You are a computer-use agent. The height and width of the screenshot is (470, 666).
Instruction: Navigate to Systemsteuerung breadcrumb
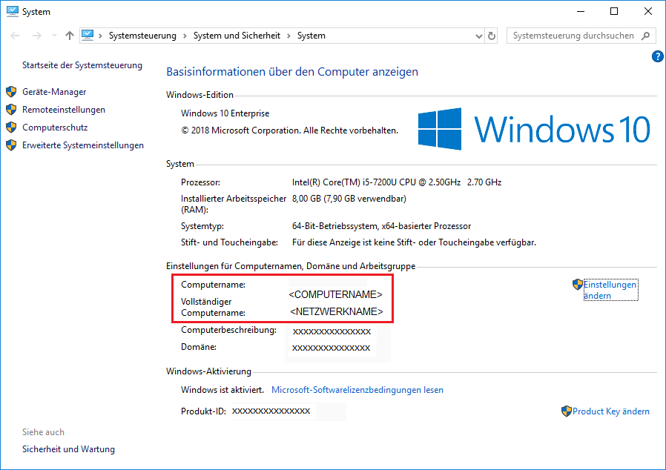coord(142,36)
